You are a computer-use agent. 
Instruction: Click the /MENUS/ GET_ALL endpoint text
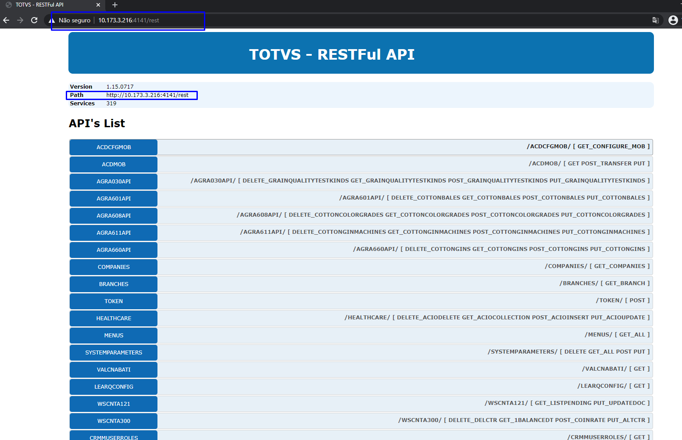pyautogui.click(x=618, y=335)
